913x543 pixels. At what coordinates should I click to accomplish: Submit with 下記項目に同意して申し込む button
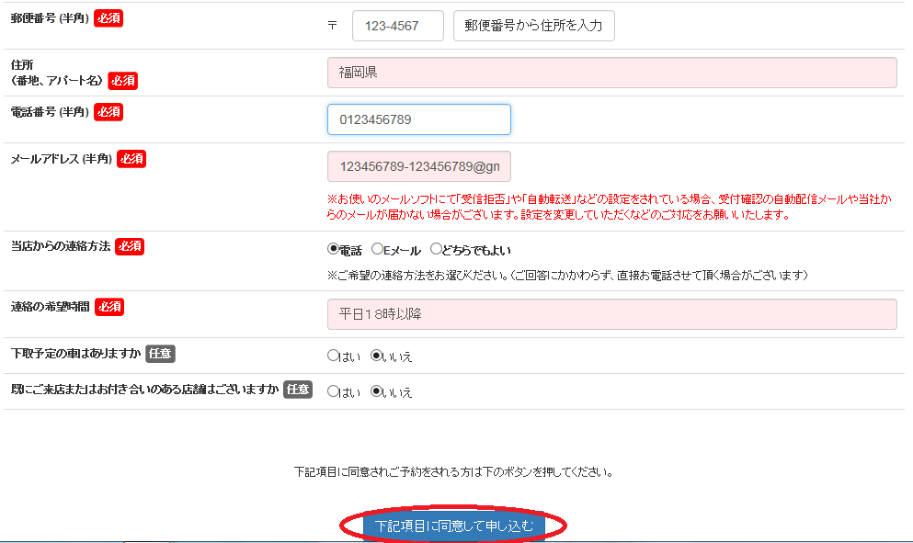tap(453, 526)
